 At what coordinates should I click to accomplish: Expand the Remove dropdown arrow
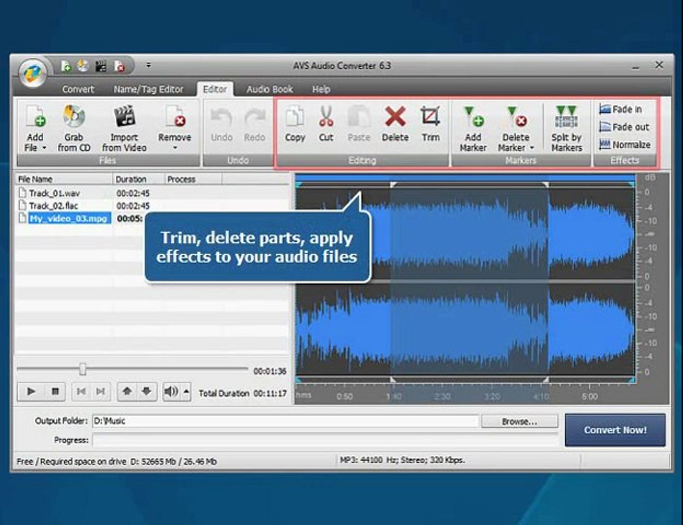(x=175, y=148)
